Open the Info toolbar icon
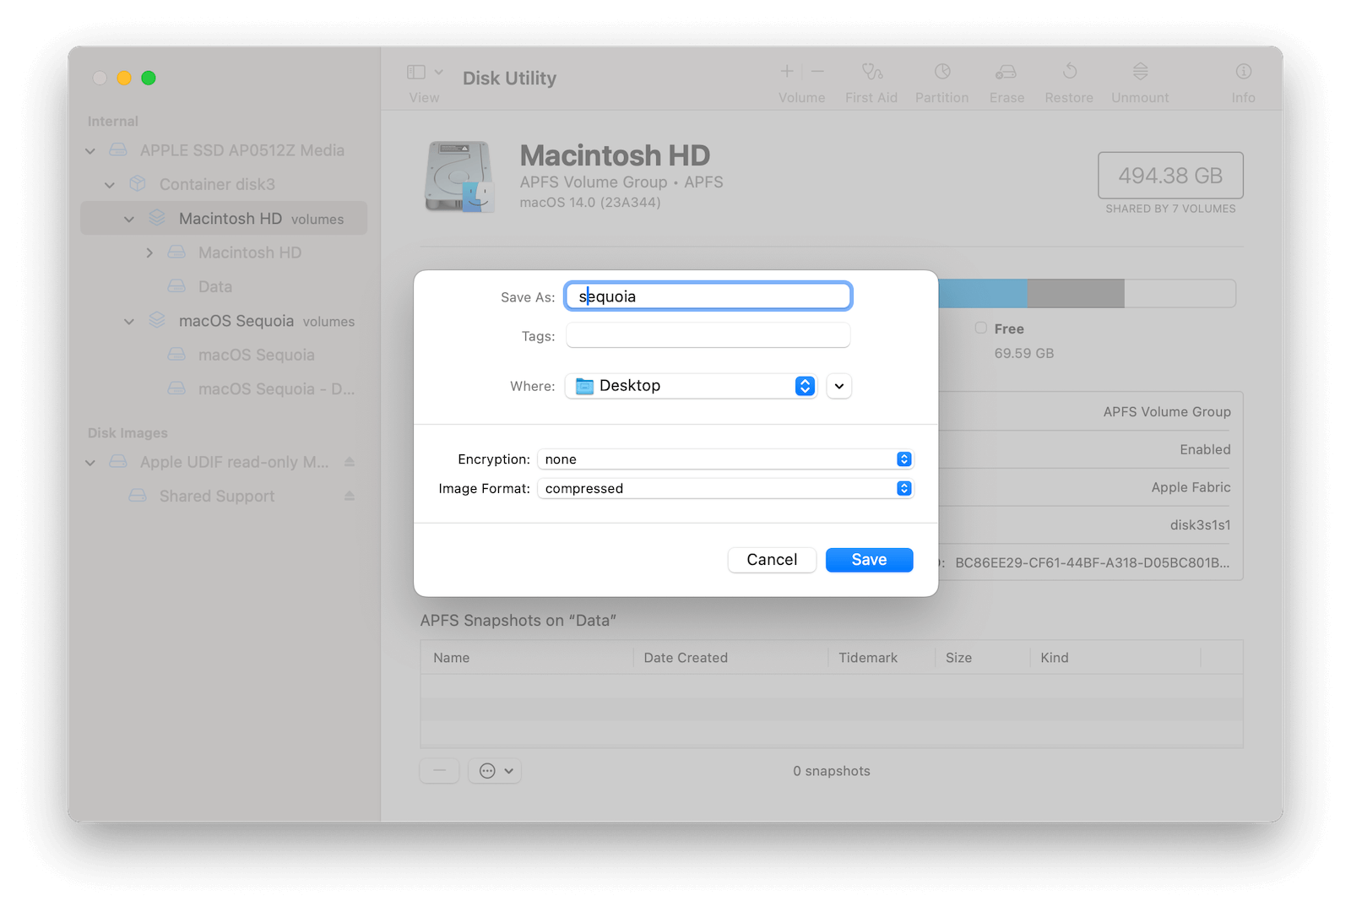 click(x=1244, y=72)
